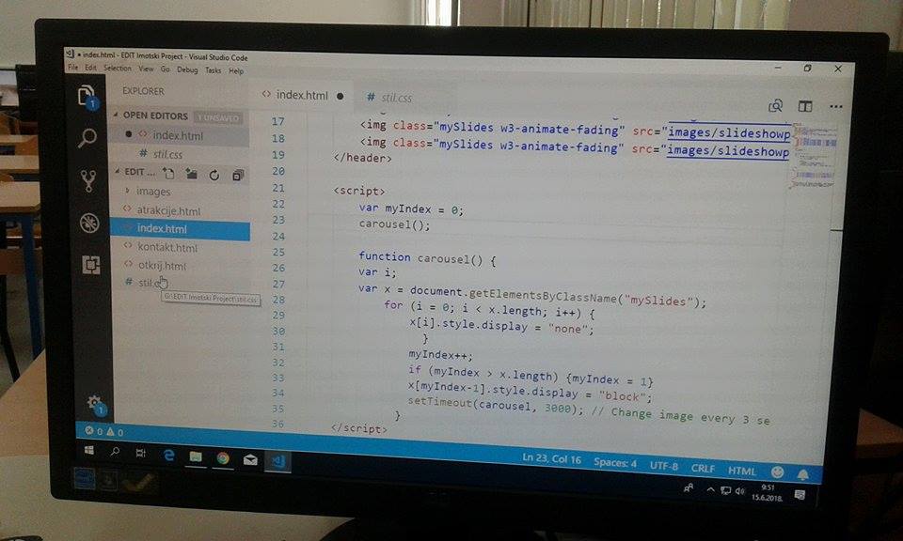This screenshot has width=903, height=541.
Task: Change file encoding UTF-8
Action: pos(664,466)
